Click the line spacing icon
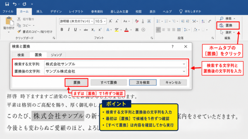 point(186,30)
